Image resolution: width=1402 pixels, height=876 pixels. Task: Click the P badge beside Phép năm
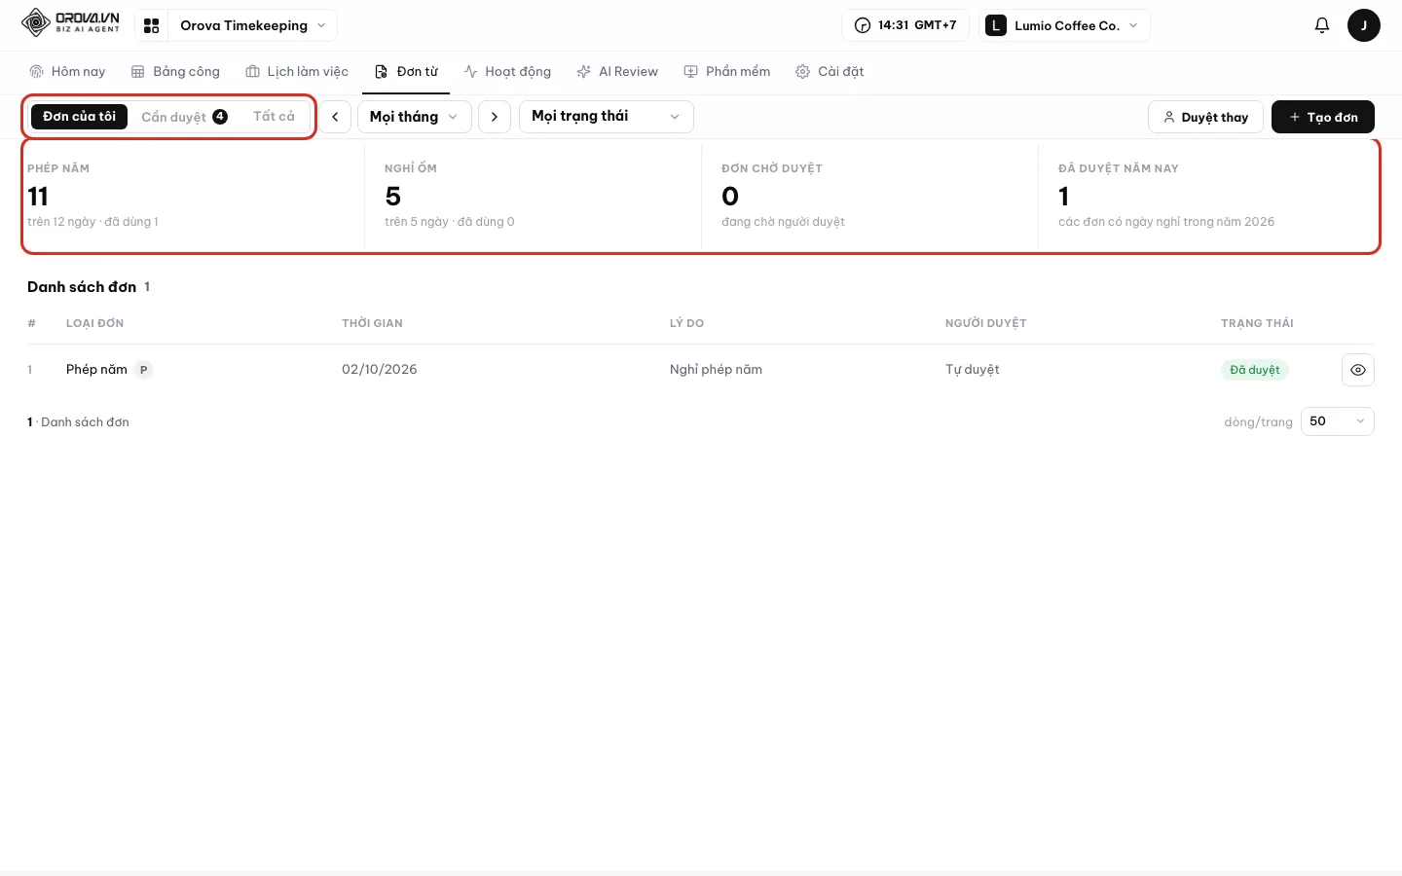click(143, 370)
